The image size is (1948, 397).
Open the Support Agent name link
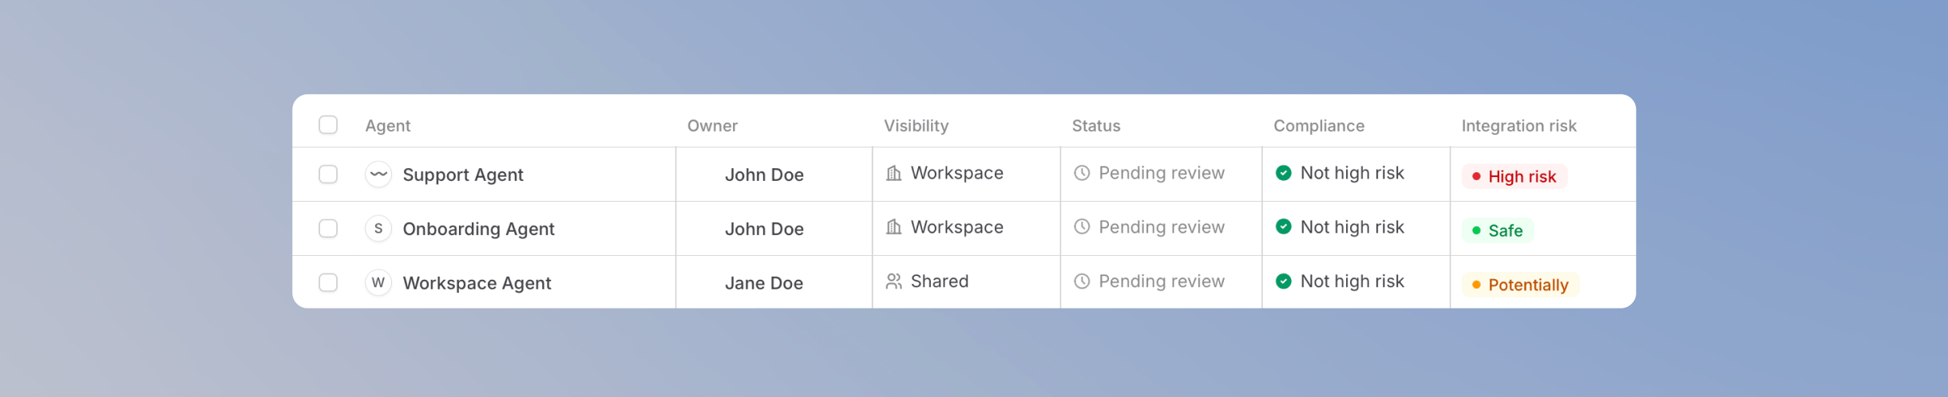pyautogui.click(x=463, y=175)
